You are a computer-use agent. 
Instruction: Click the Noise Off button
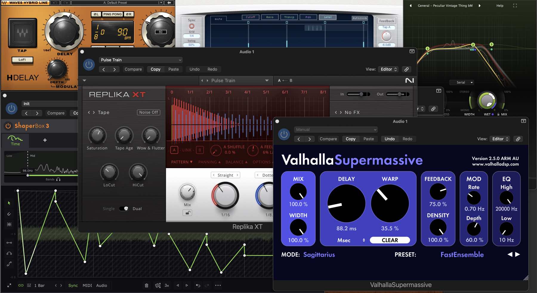coord(149,112)
